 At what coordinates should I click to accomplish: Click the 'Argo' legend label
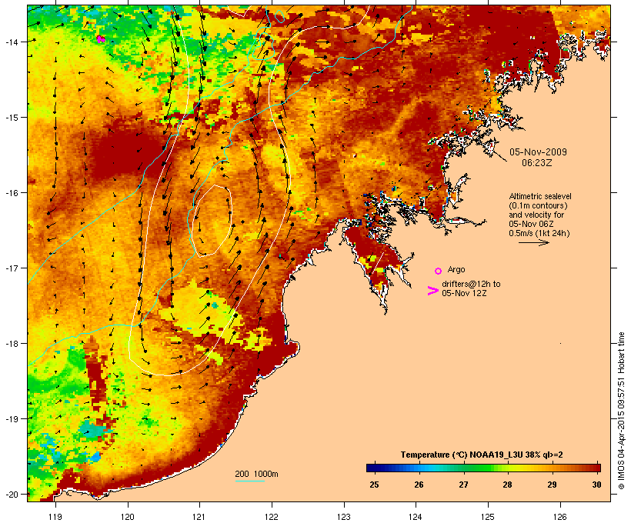[456, 269]
